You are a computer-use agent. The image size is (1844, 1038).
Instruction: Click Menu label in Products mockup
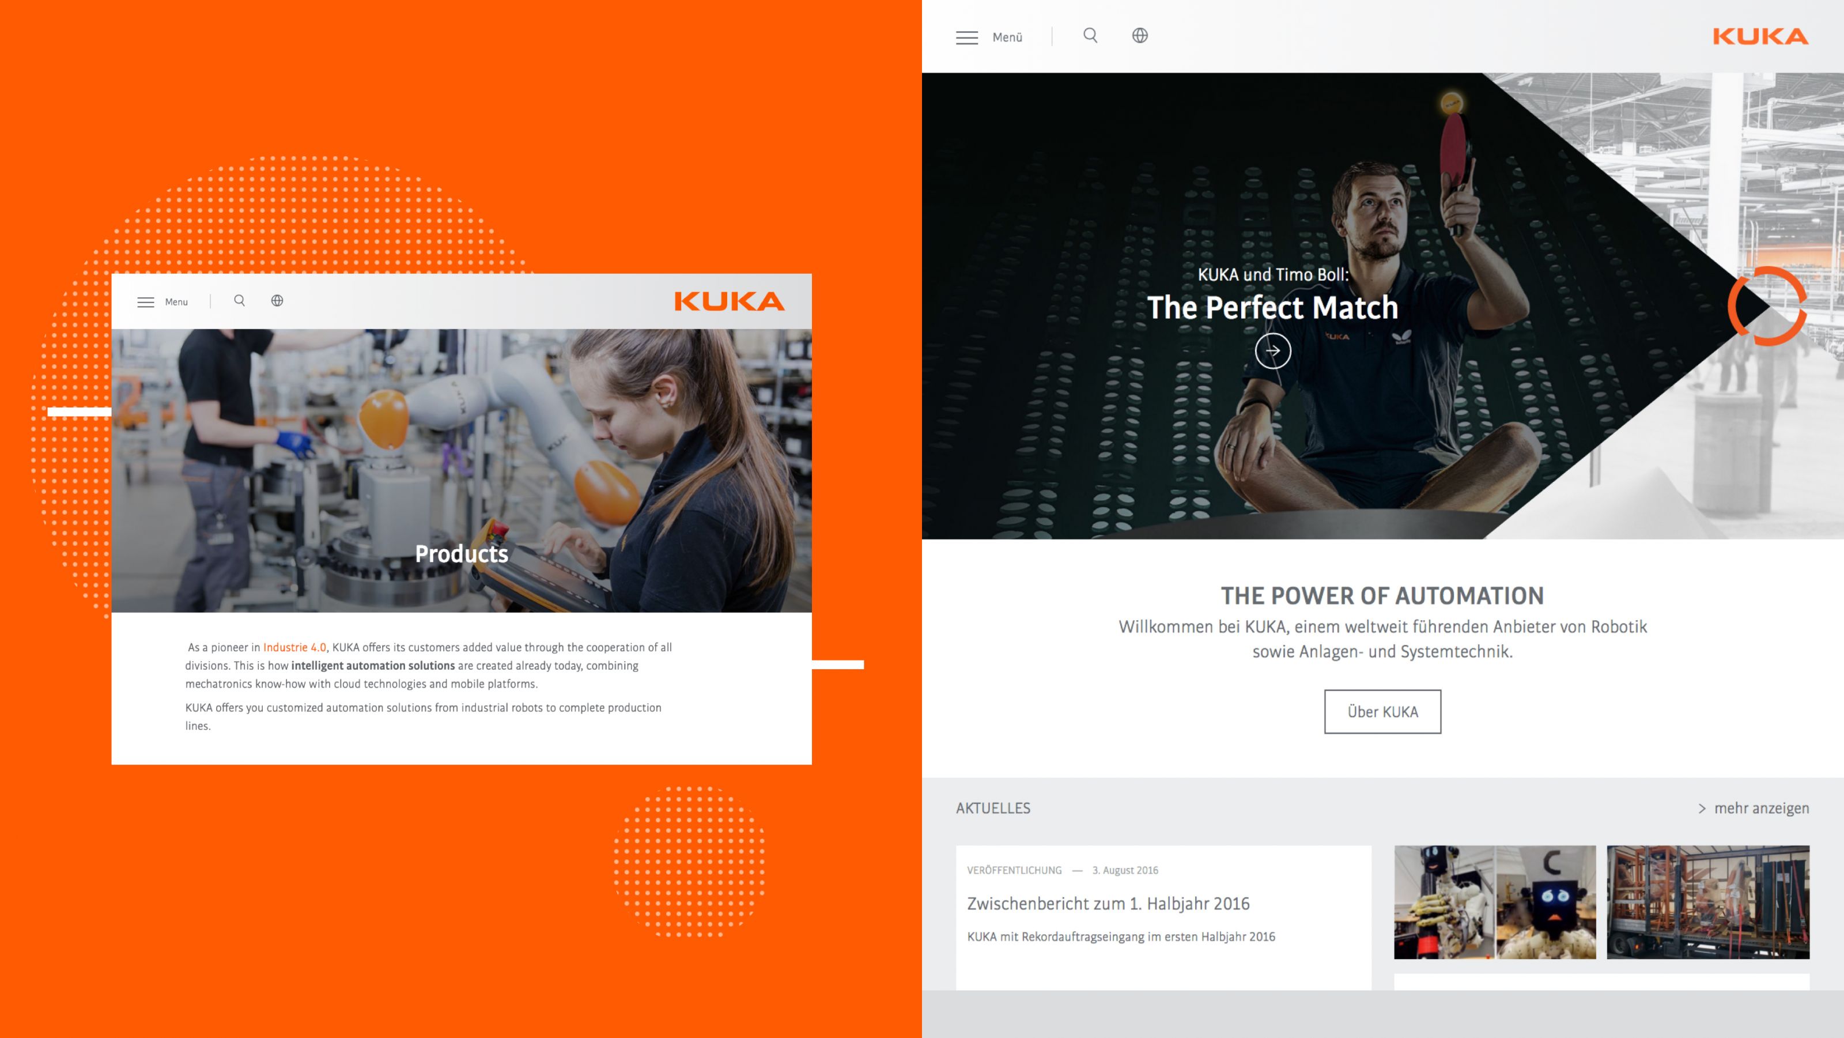176,302
